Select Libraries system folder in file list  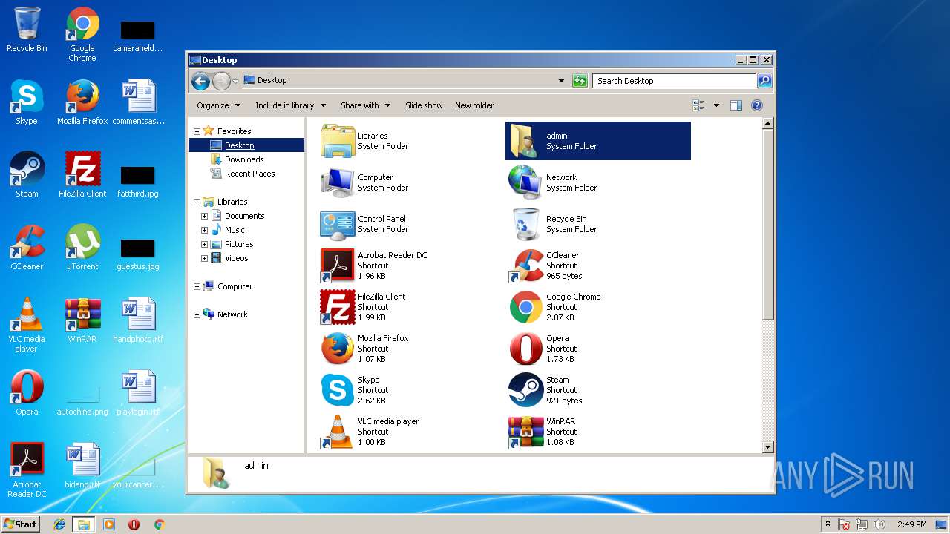pos(365,141)
